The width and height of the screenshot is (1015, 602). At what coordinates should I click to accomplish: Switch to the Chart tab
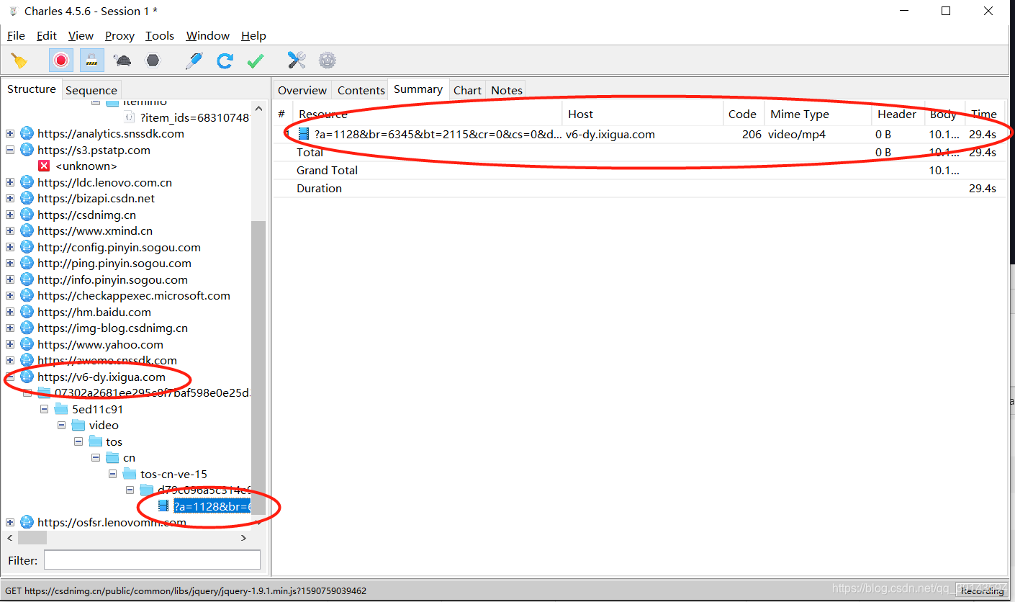pos(467,90)
